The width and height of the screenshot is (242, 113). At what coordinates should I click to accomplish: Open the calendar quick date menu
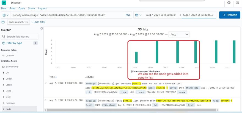coord(138,15)
